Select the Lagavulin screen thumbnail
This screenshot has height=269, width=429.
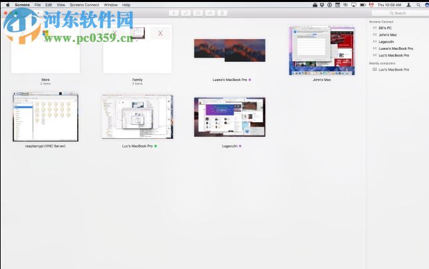click(229, 117)
